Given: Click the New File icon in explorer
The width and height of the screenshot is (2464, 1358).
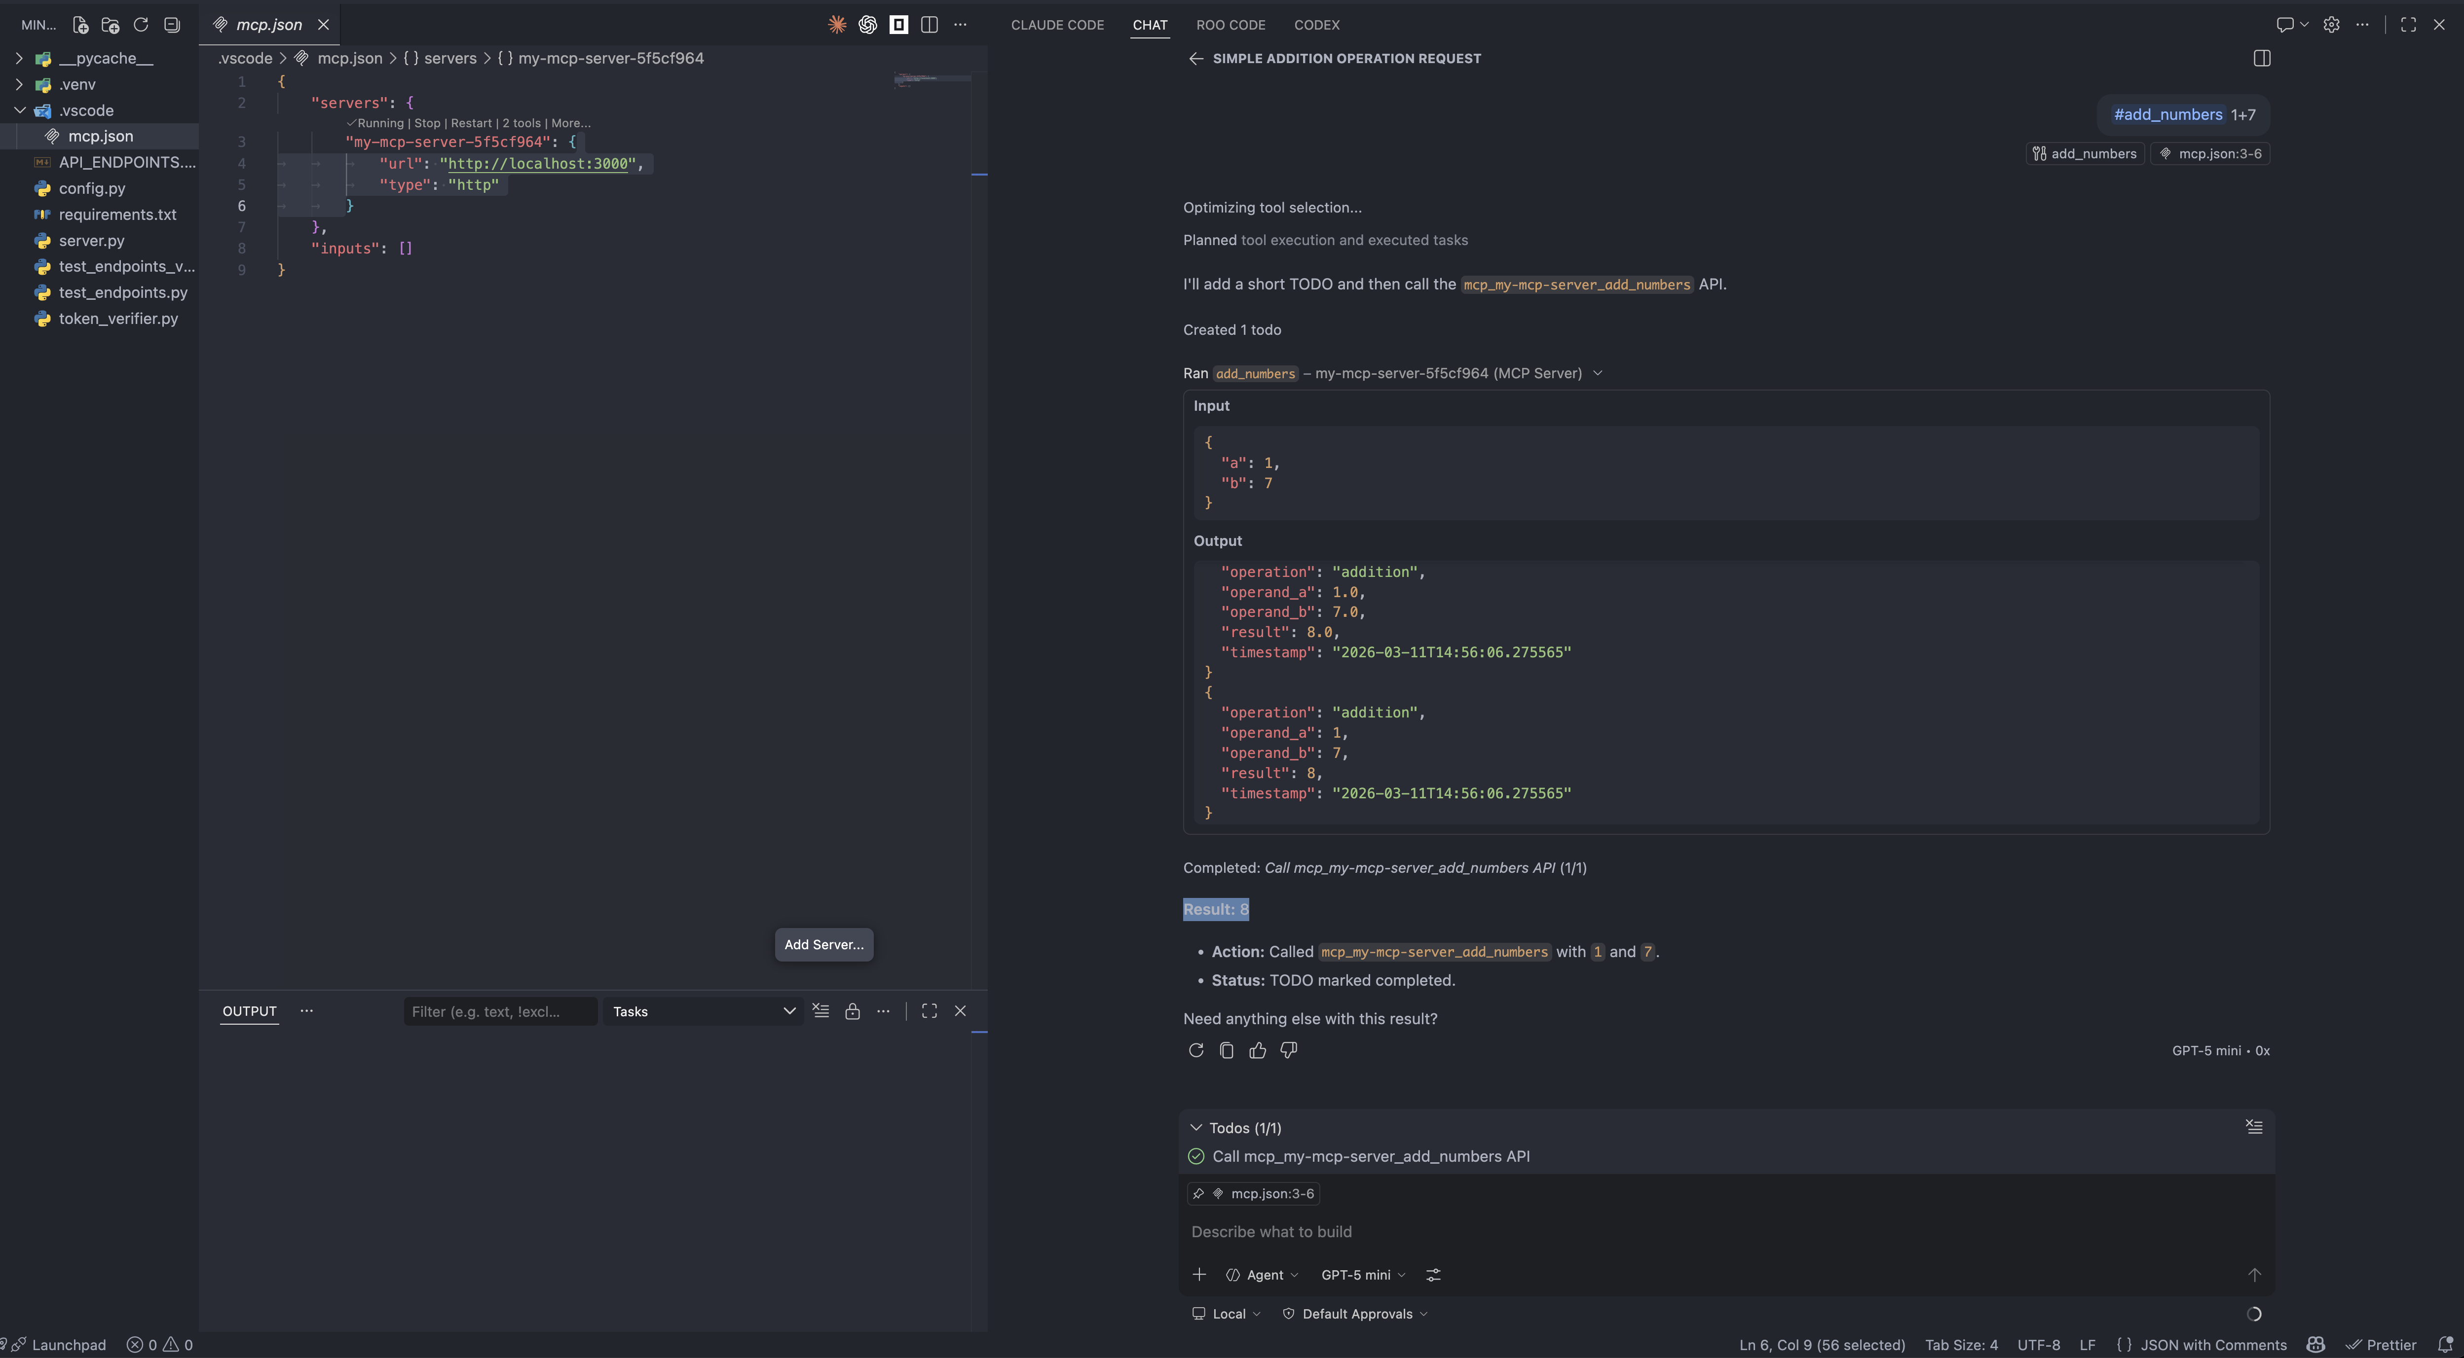Looking at the screenshot, I should coord(80,25).
